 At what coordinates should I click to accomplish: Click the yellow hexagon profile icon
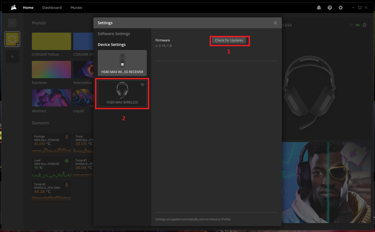(x=12, y=39)
